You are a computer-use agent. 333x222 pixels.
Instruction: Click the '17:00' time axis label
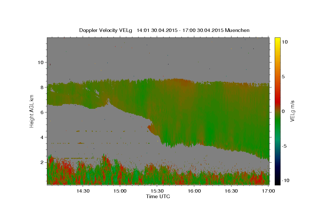coord(269,191)
